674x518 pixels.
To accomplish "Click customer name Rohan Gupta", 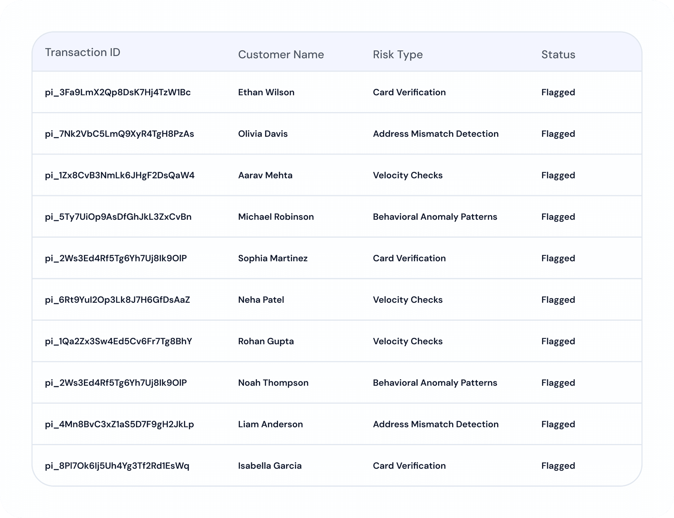I will (x=266, y=341).
